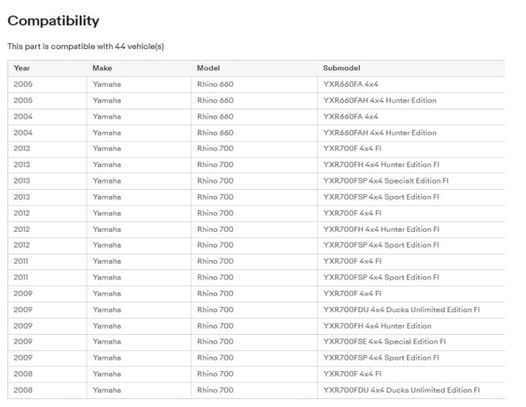
Task: Select 'YXR660FAH 4x4 Hunter Edition' in the 2005 row
Action: coord(380,100)
